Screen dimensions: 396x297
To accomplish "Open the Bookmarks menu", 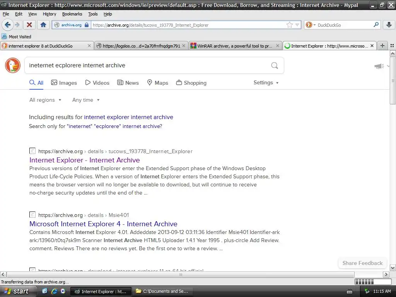I will click(72, 14).
